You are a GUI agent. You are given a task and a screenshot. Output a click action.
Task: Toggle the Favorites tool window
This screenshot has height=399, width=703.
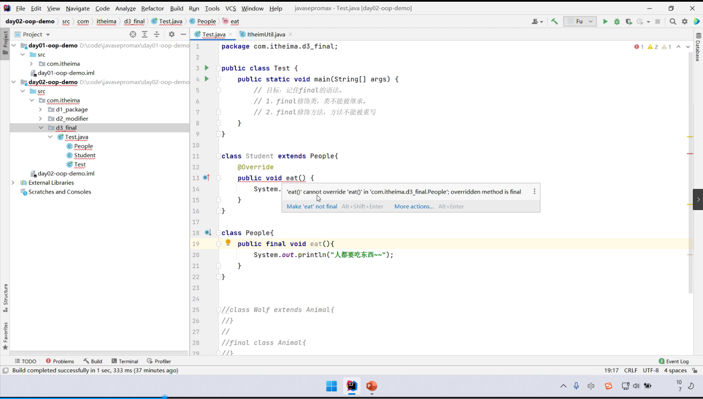pyautogui.click(x=6, y=335)
